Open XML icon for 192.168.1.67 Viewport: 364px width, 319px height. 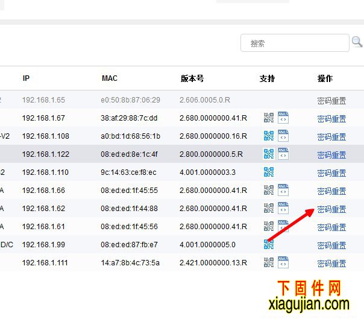pyautogui.click(x=283, y=118)
